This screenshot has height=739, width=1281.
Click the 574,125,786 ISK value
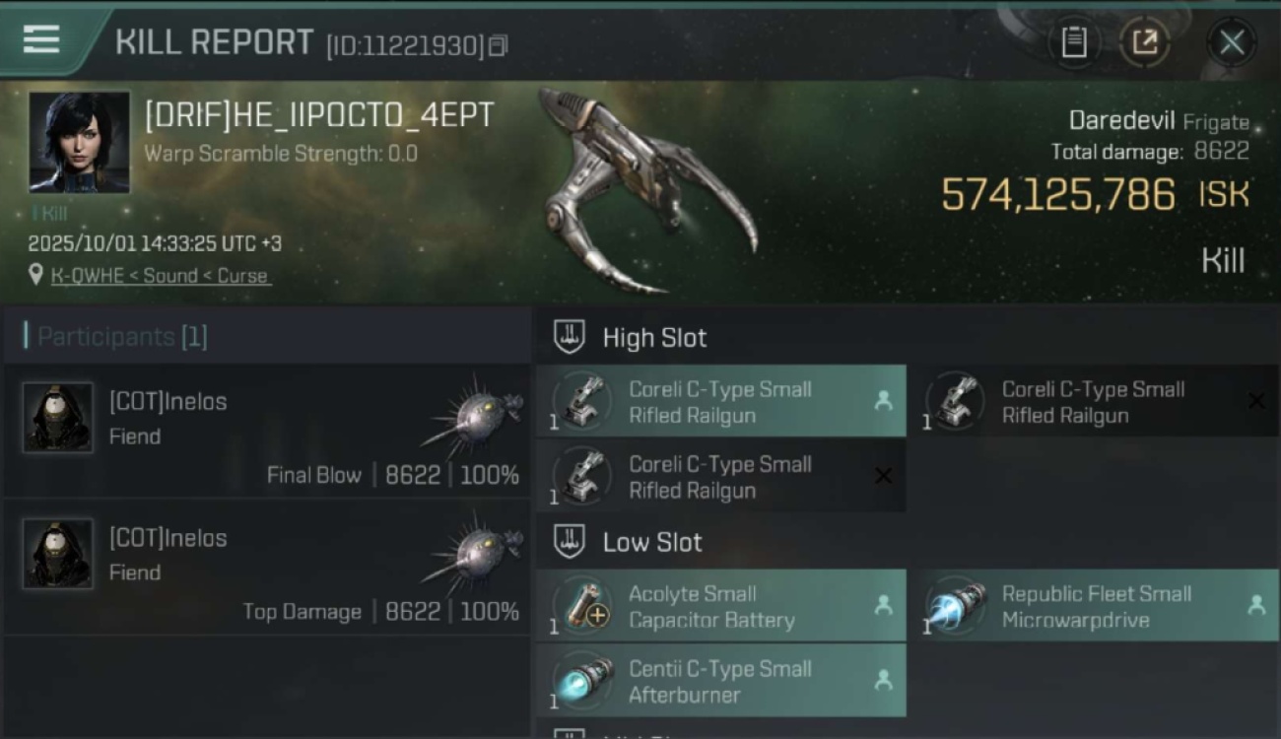(x=1095, y=194)
